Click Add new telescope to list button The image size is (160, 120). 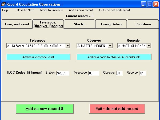pyautogui.click(x=38, y=57)
